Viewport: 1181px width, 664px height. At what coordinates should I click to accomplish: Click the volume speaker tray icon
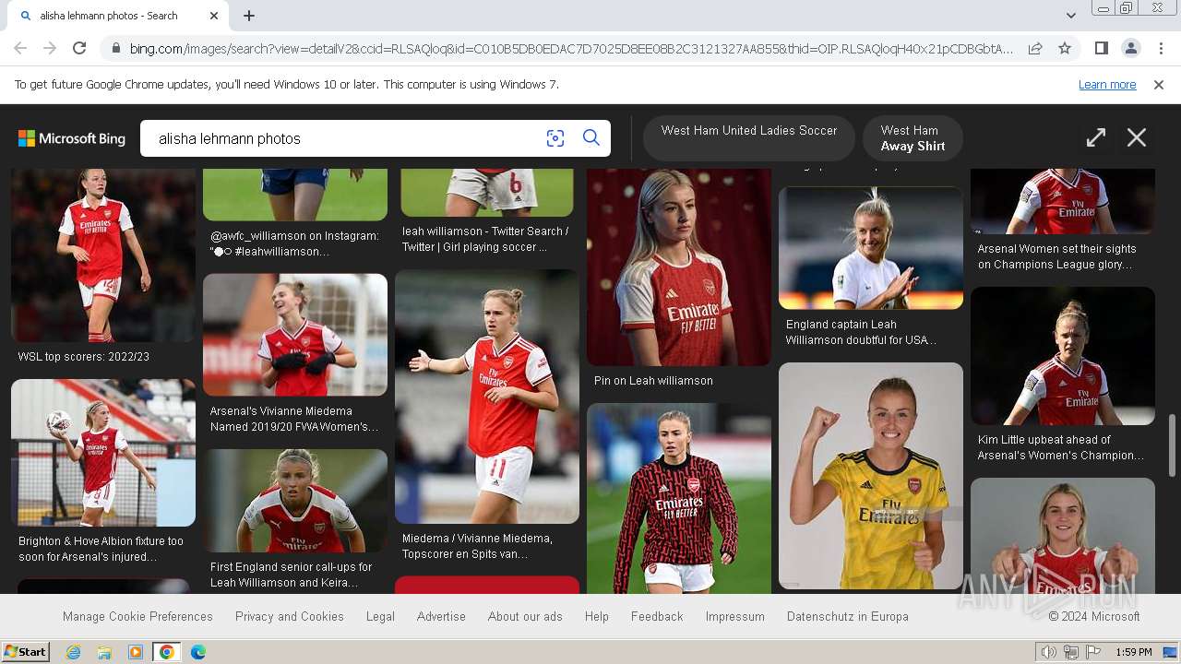[x=1049, y=652]
